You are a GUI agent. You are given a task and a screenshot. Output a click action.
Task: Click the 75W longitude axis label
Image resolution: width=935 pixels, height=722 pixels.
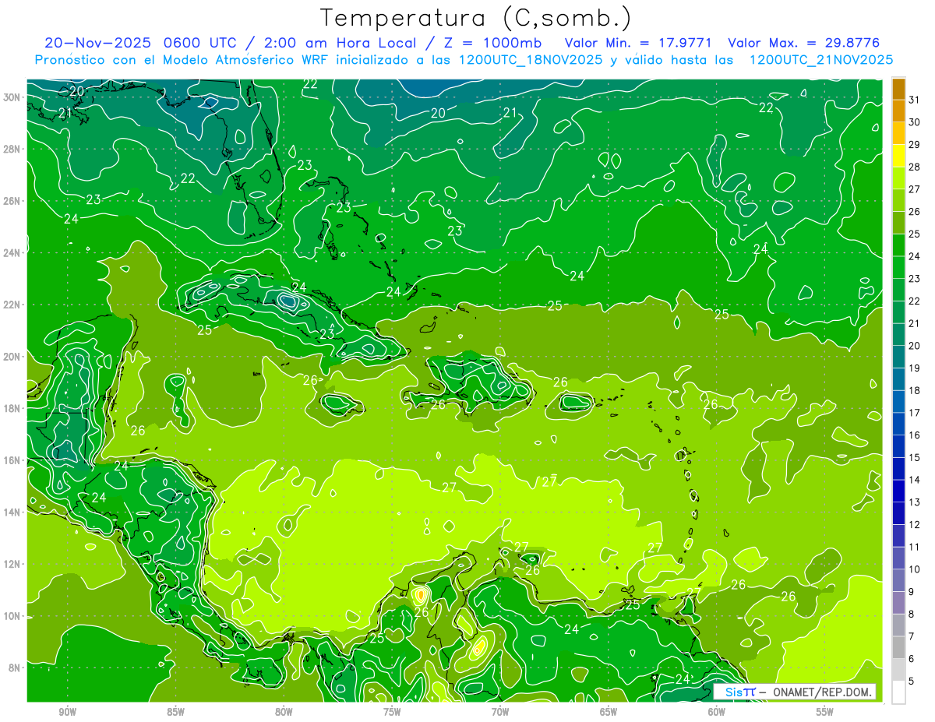point(392,711)
